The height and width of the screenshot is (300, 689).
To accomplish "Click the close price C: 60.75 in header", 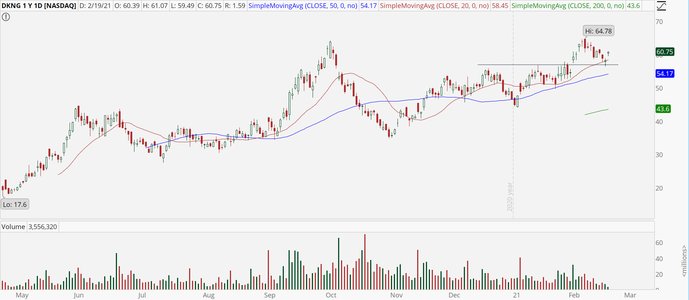I will (210, 6).
